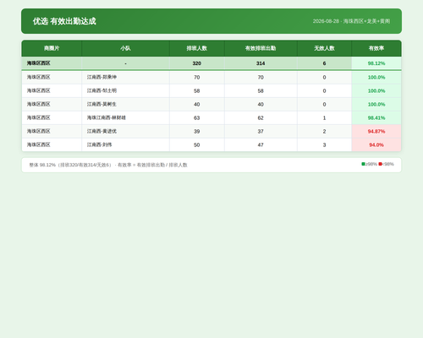Screen dimensions: 423x338
Task: Click the 小队 column header
Action: click(125, 48)
